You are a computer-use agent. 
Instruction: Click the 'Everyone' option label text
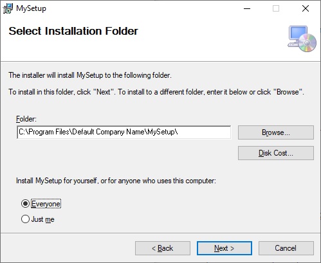point(46,204)
